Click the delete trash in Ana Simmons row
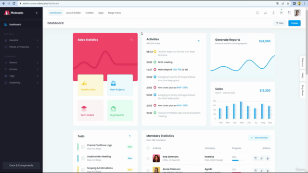This screenshot has height=173, width=308. [268, 158]
